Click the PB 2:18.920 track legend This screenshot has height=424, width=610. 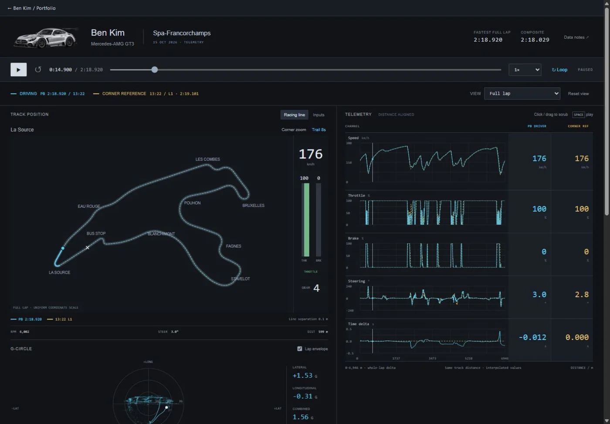26,319
